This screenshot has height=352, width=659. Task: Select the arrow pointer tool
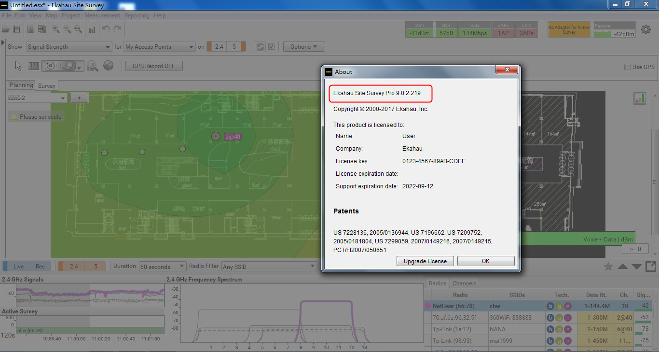(x=18, y=66)
